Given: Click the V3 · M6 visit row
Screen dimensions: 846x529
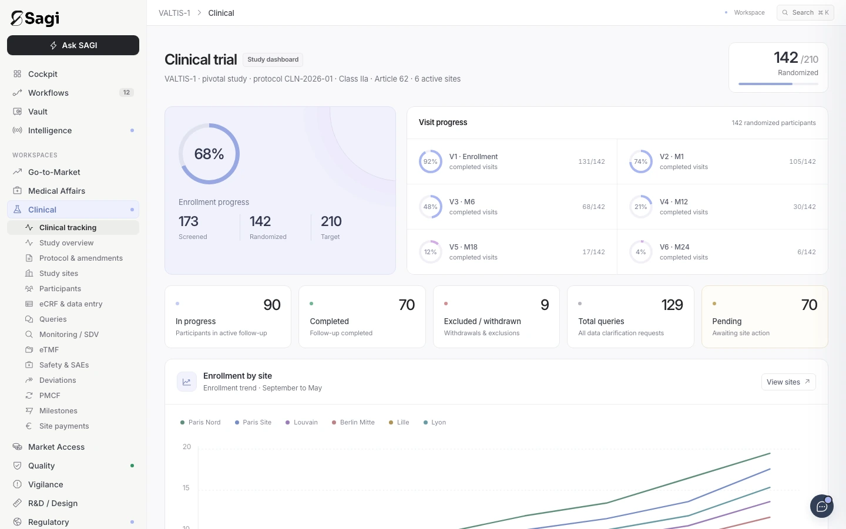Looking at the screenshot, I should 512,207.
